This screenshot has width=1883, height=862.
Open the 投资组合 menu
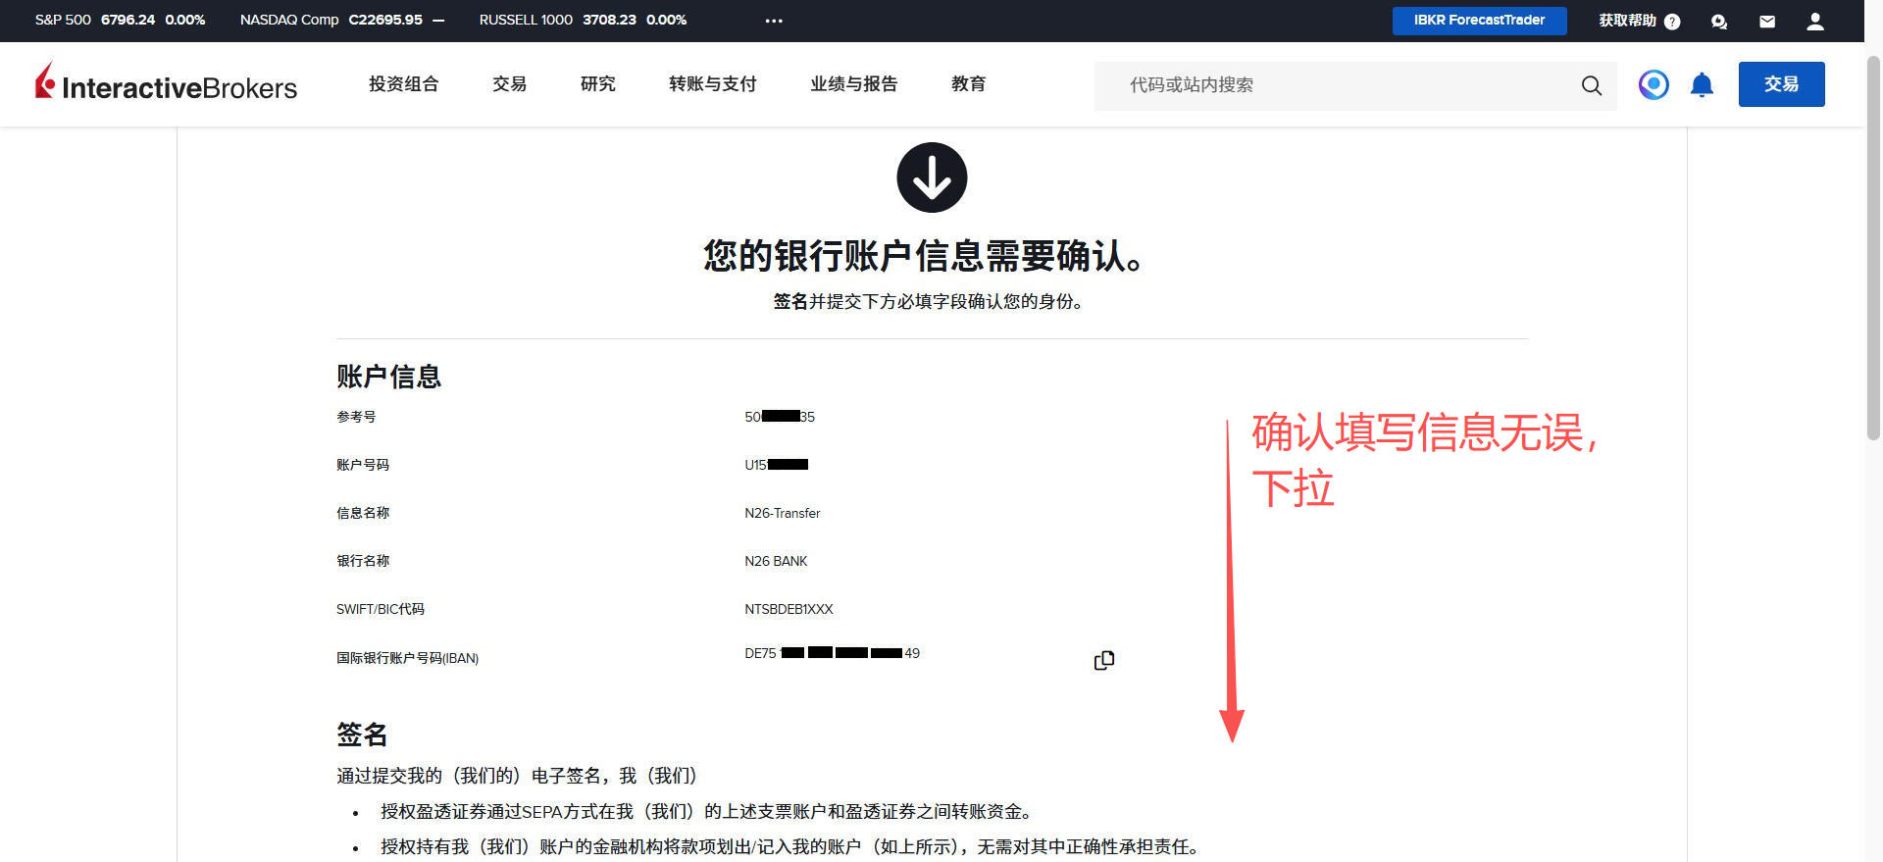pyautogui.click(x=403, y=84)
